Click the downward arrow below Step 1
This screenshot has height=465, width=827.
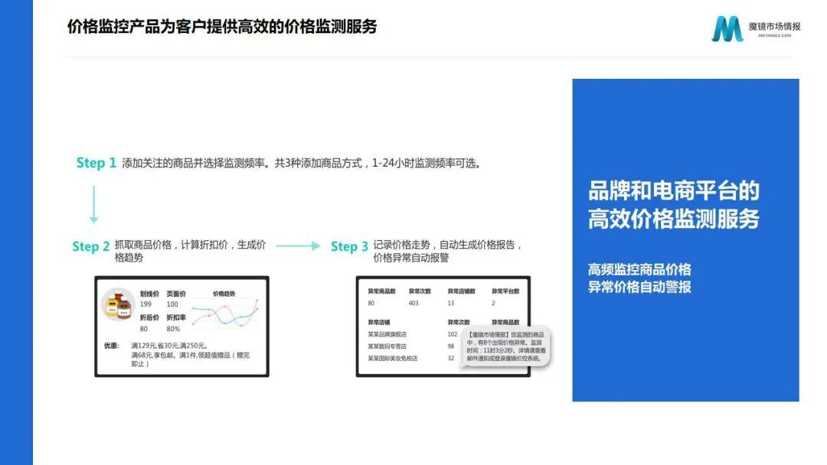point(93,203)
